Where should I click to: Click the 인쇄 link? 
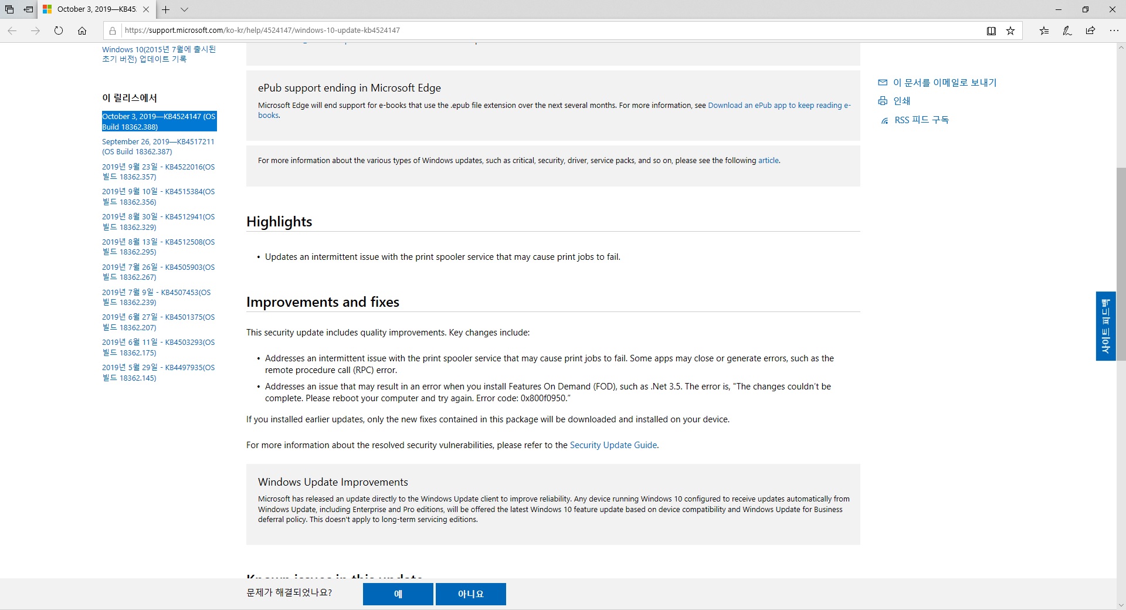901,101
